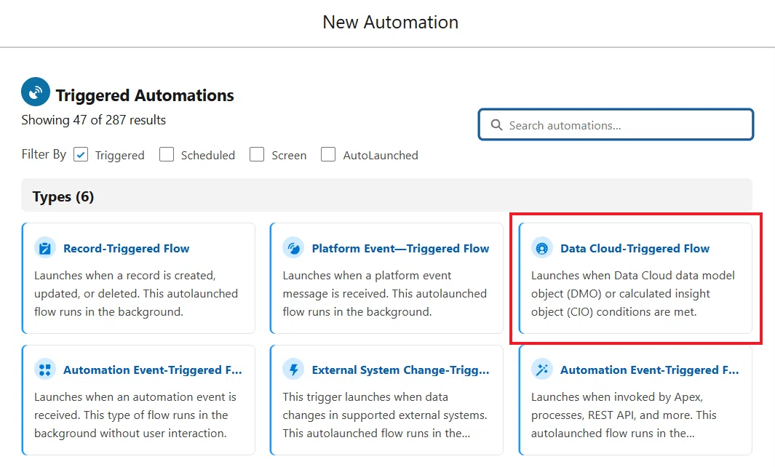Select card launching when automation event is received
The height and width of the screenshot is (467, 775).
138,400
